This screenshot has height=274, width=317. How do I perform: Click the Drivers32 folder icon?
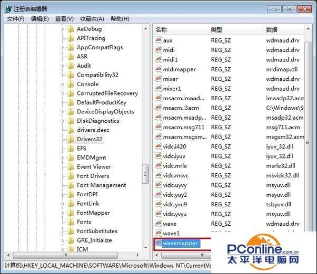(71, 139)
